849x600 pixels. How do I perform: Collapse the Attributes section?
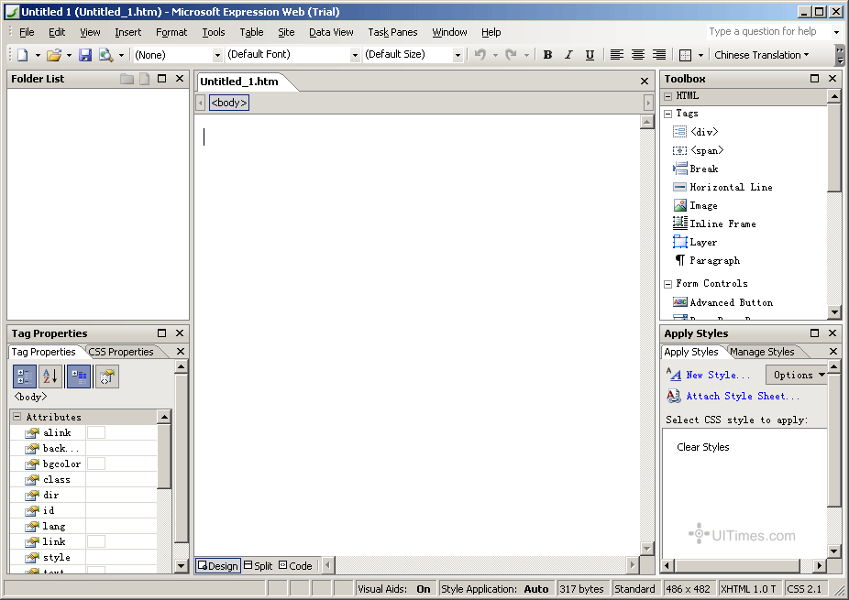tap(17, 417)
